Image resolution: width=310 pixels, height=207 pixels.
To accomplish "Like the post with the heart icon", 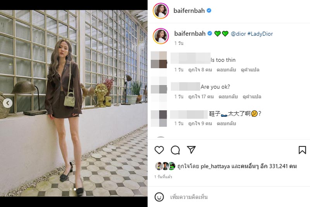I will click(159, 150).
